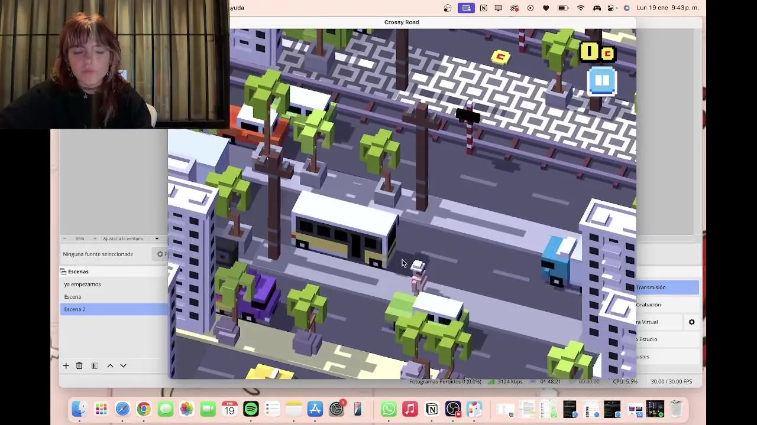The width and height of the screenshot is (757, 425).
Task: Open Modo Estudio button
Action: (667, 339)
